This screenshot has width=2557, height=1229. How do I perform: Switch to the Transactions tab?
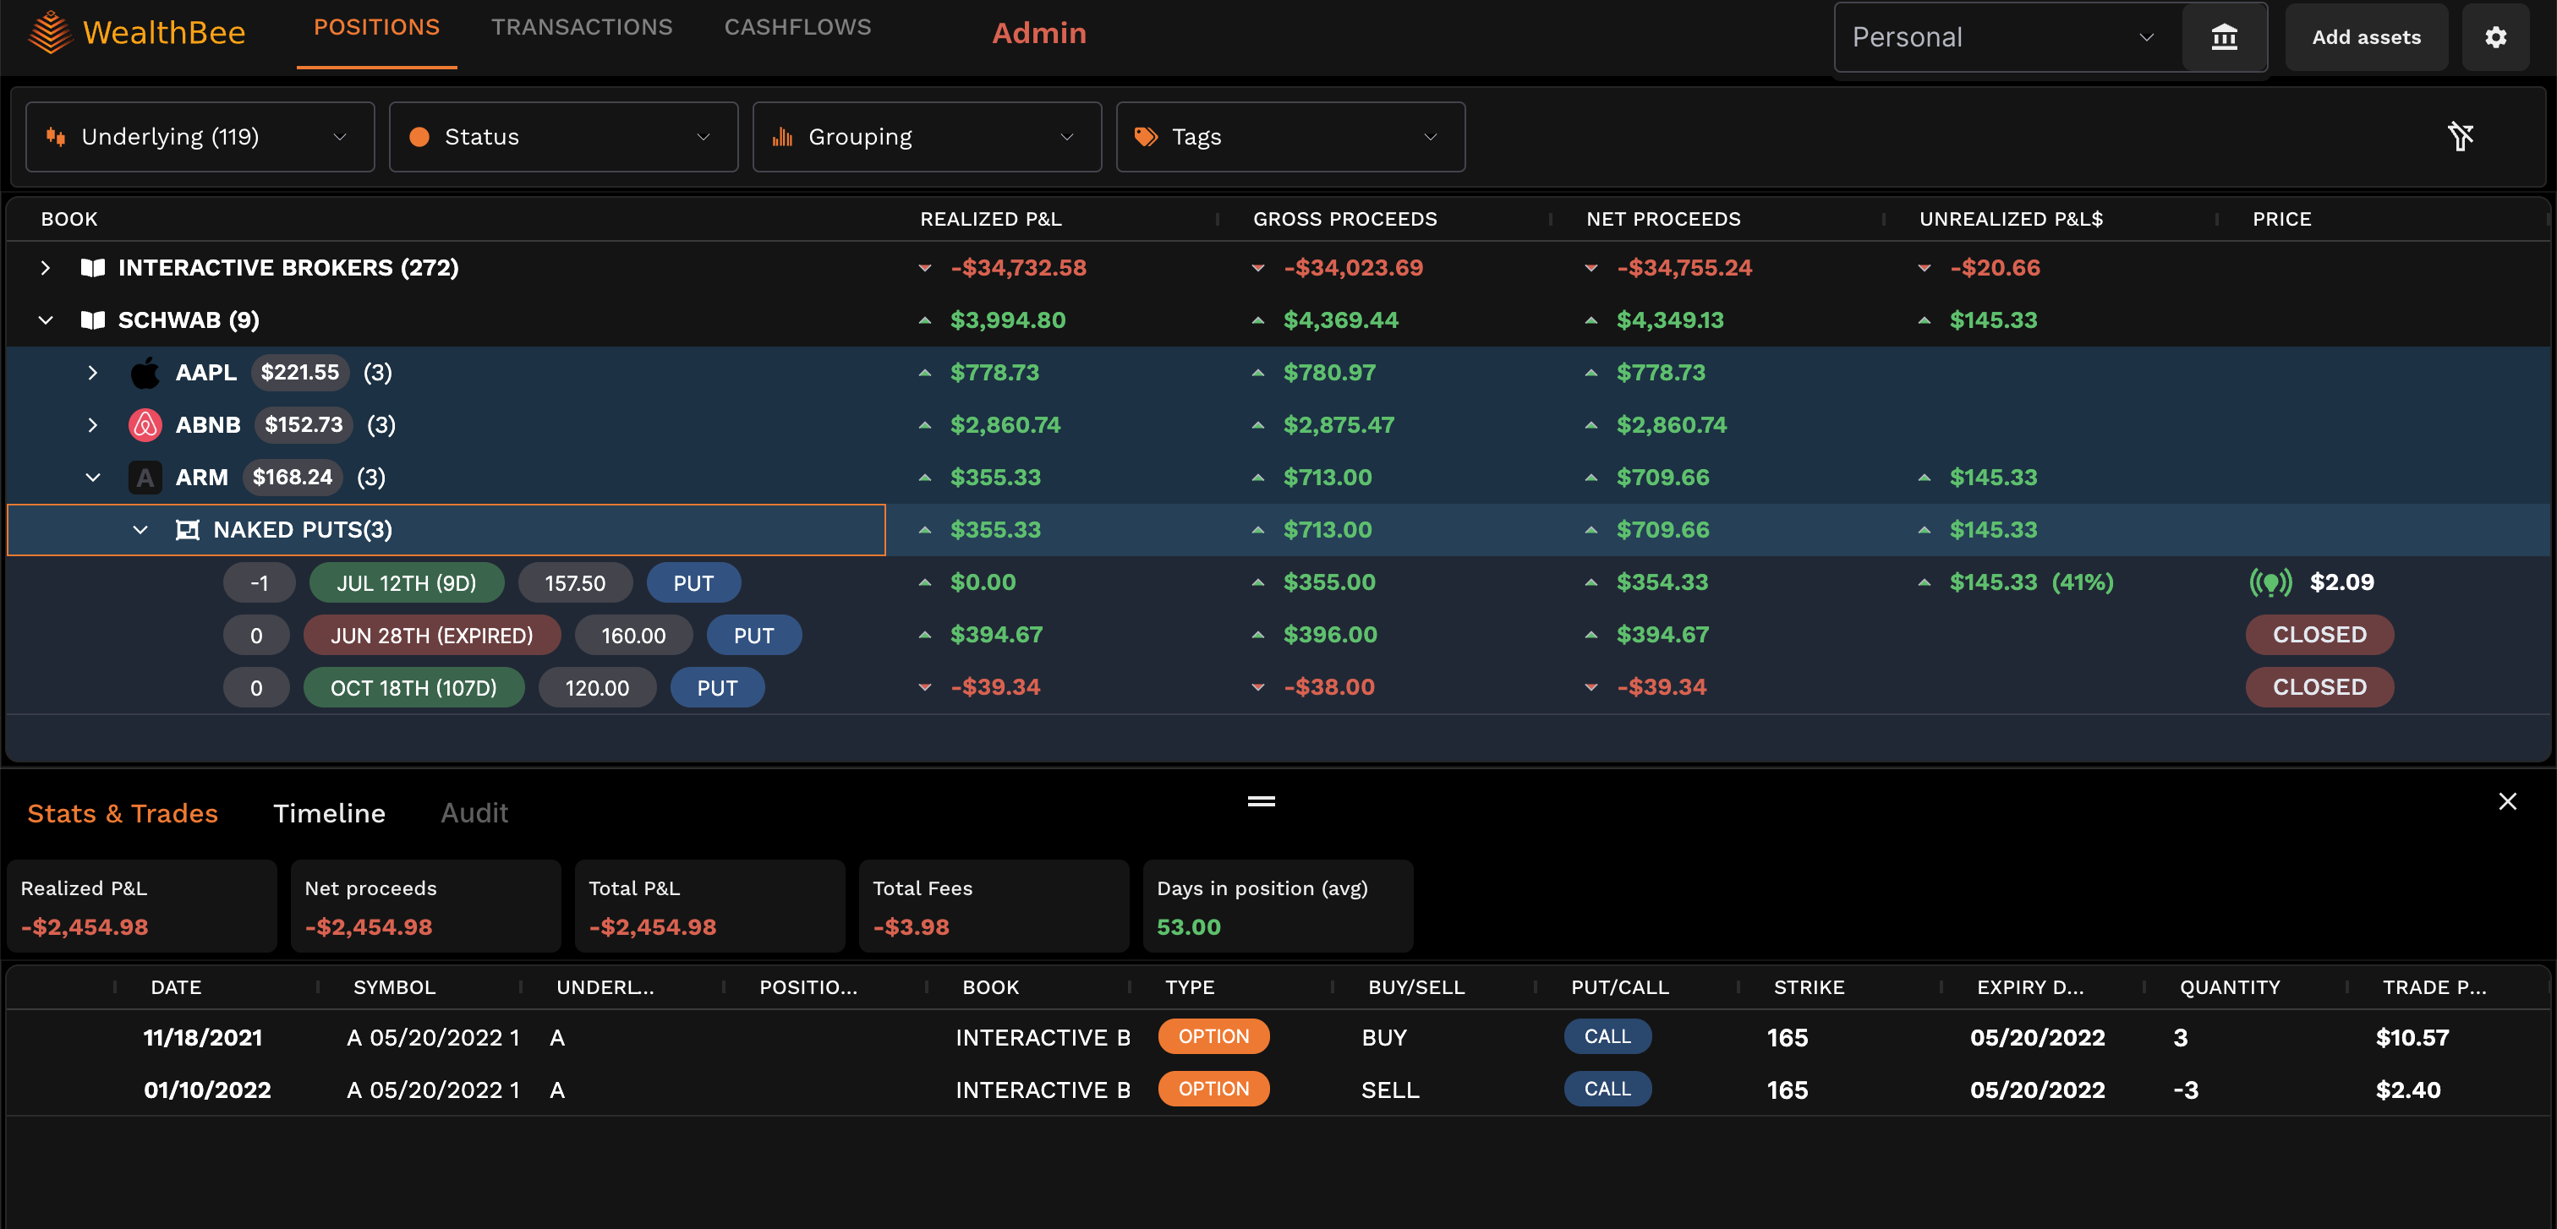pos(582,28)
